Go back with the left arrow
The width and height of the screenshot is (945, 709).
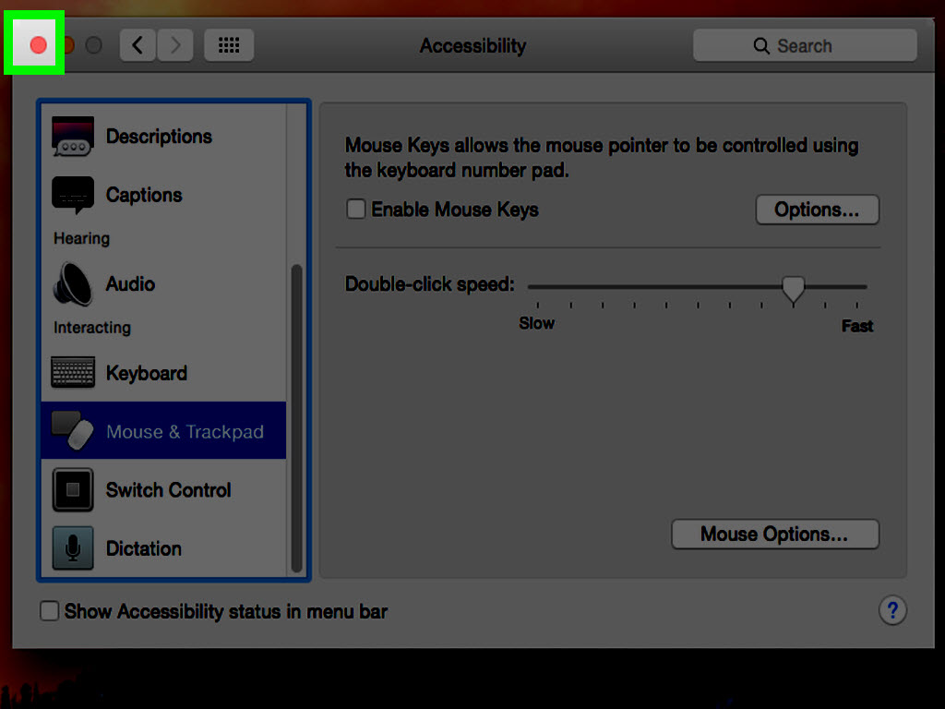pos(138,45)
